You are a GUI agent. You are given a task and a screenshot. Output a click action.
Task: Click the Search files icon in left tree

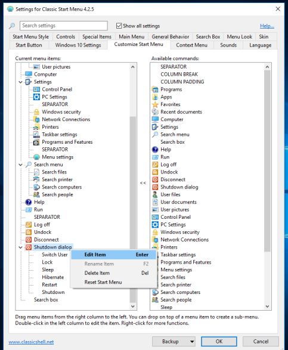pos(36,172)
